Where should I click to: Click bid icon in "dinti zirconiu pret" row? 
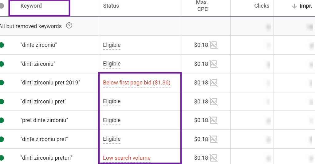tap(214, 102)
